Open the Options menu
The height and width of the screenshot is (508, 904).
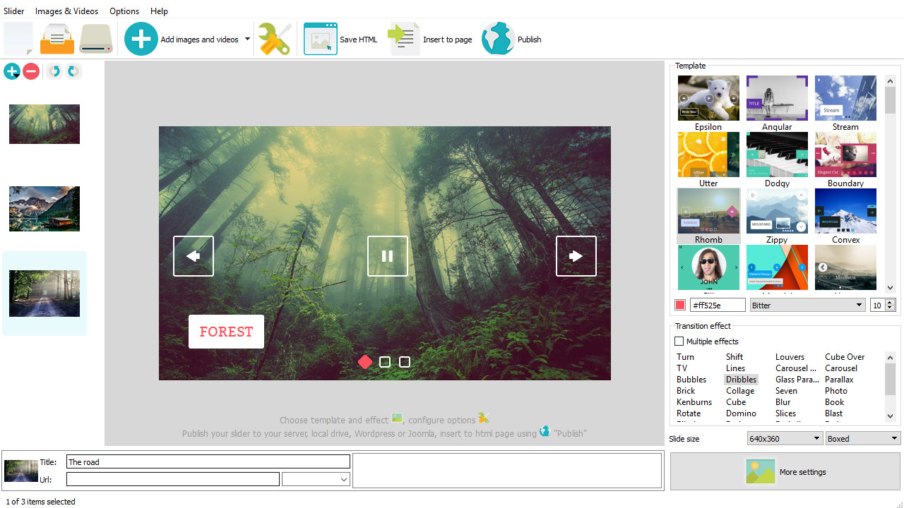(x=124, y=11)
